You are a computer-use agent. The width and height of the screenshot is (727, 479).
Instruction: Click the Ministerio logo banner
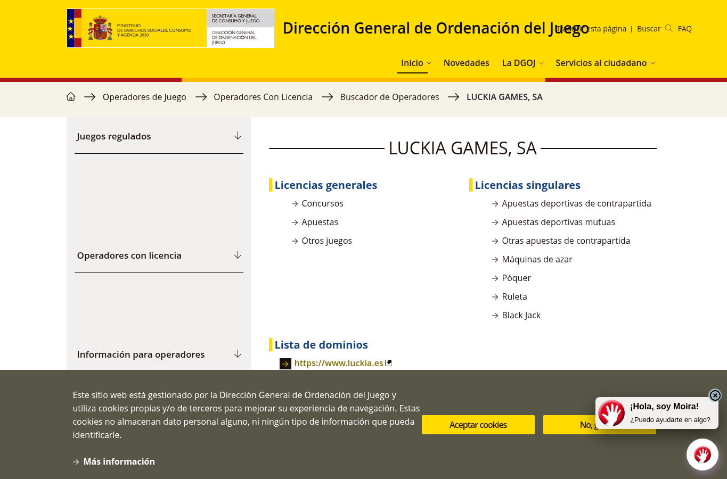tap(170, 28)
